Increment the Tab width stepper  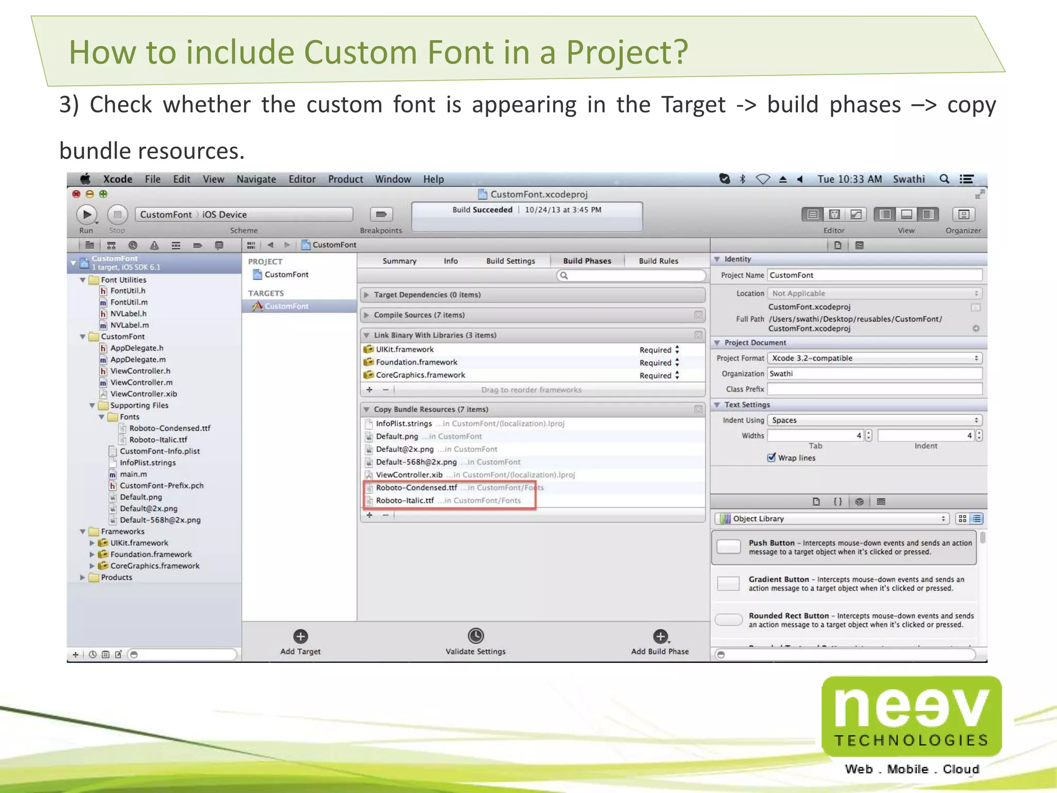pos(869,433)
